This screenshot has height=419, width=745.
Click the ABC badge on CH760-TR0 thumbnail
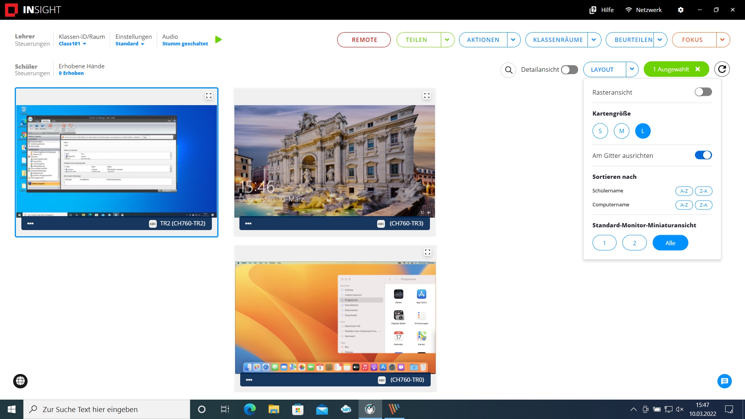pos(381,380)
